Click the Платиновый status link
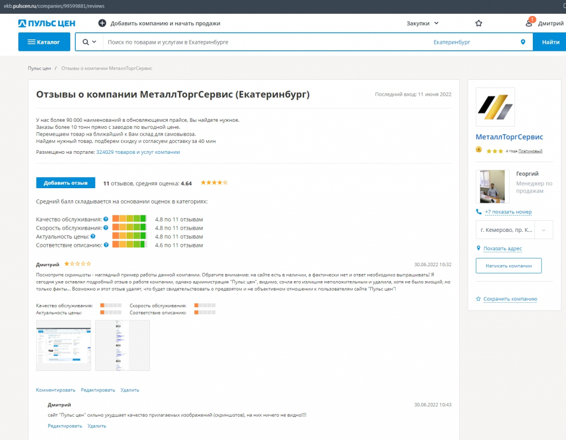566x440 pixels. [x=530, y=151]
